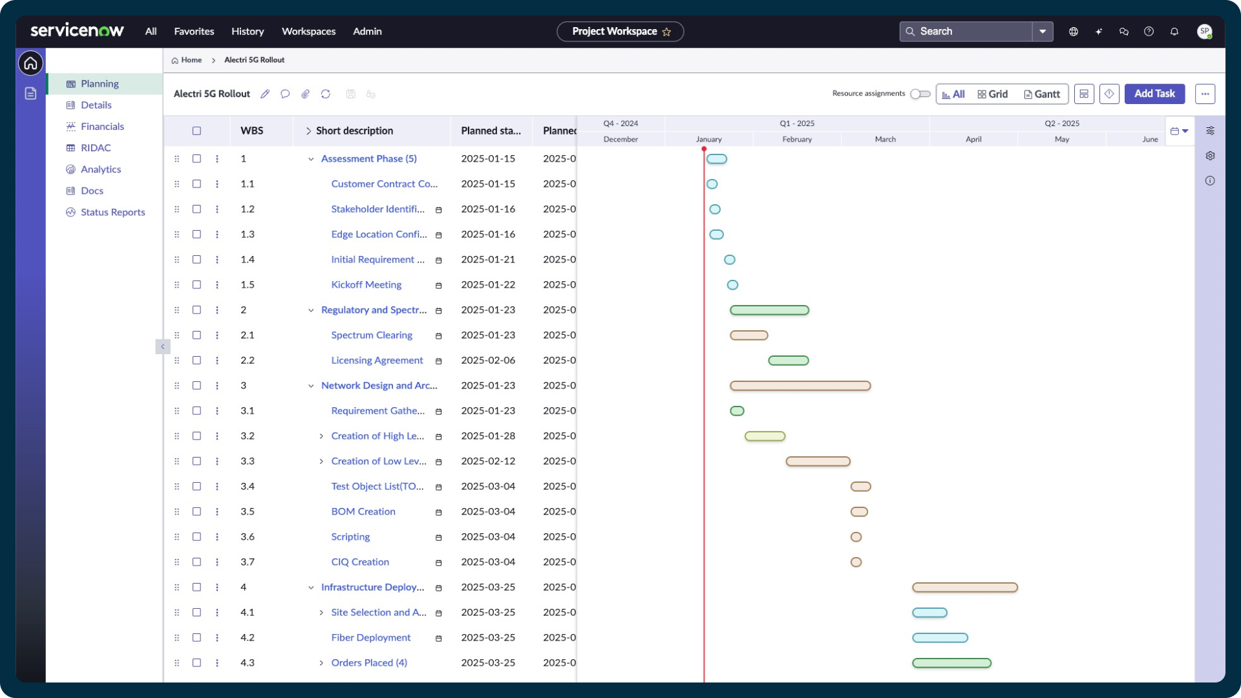Check the Stakeholder Identifi... row checkbox
The width and height of the screenshot is (1241, 698).
pos(196,209)
